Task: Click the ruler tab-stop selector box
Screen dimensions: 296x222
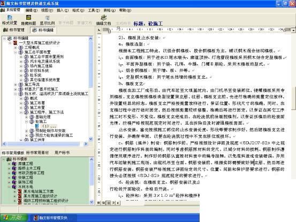Action: click(x=99, y=30)
